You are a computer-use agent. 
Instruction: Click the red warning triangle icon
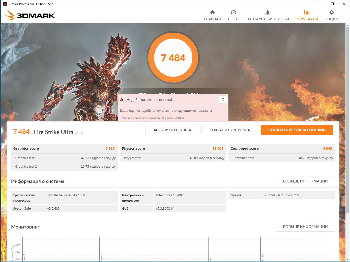coord(122,100)
